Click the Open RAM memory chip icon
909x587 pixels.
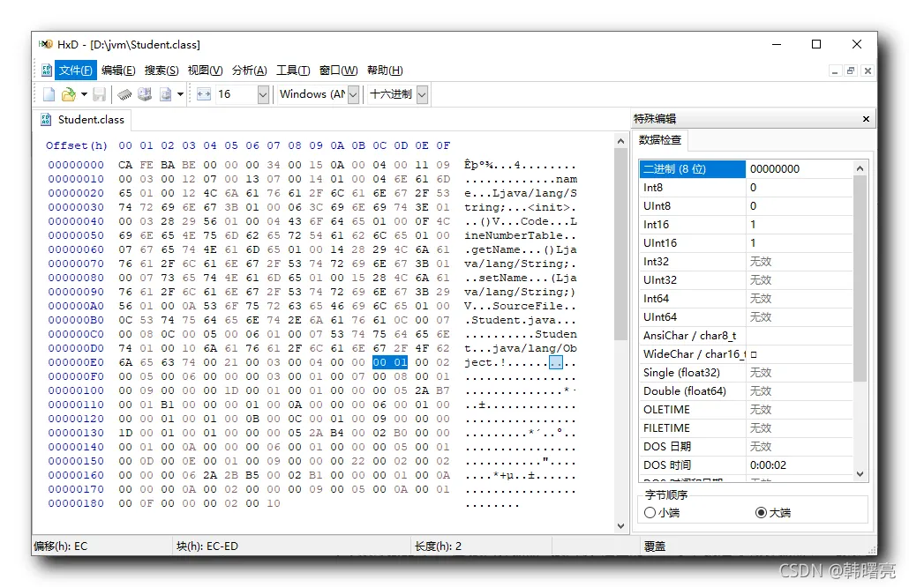point(124,93)
